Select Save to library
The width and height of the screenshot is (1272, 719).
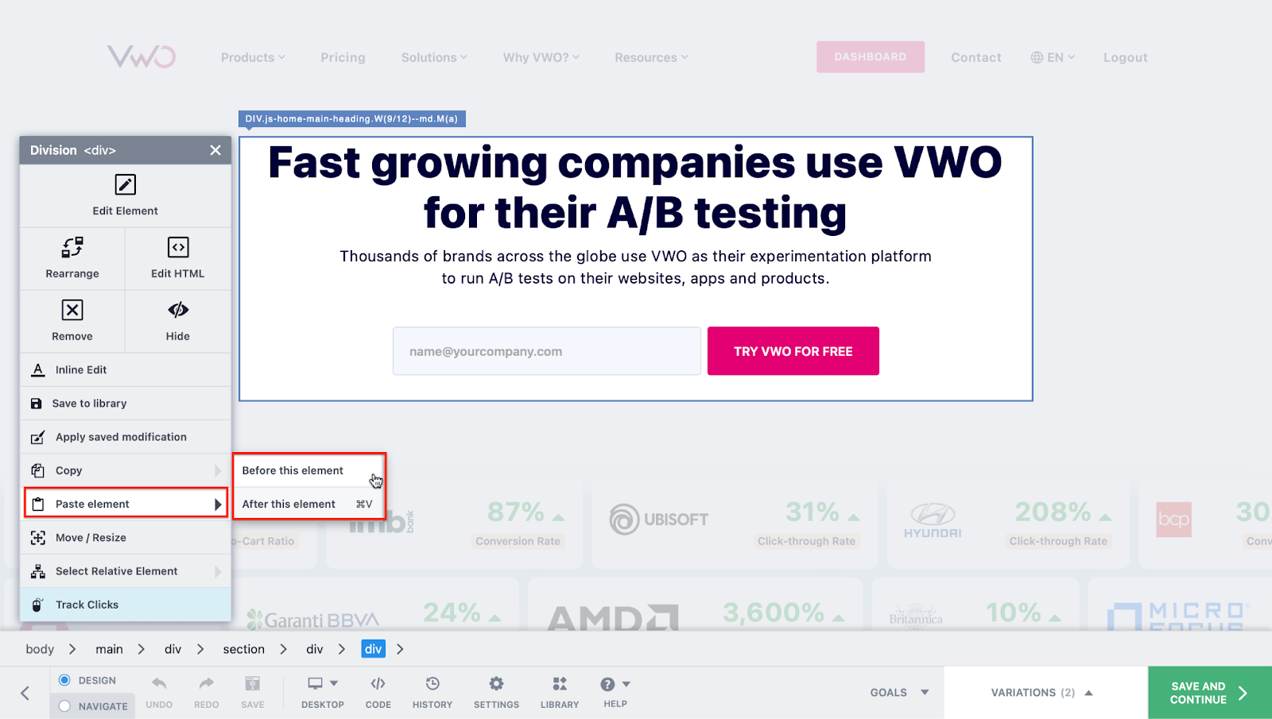tap(126, 404)
